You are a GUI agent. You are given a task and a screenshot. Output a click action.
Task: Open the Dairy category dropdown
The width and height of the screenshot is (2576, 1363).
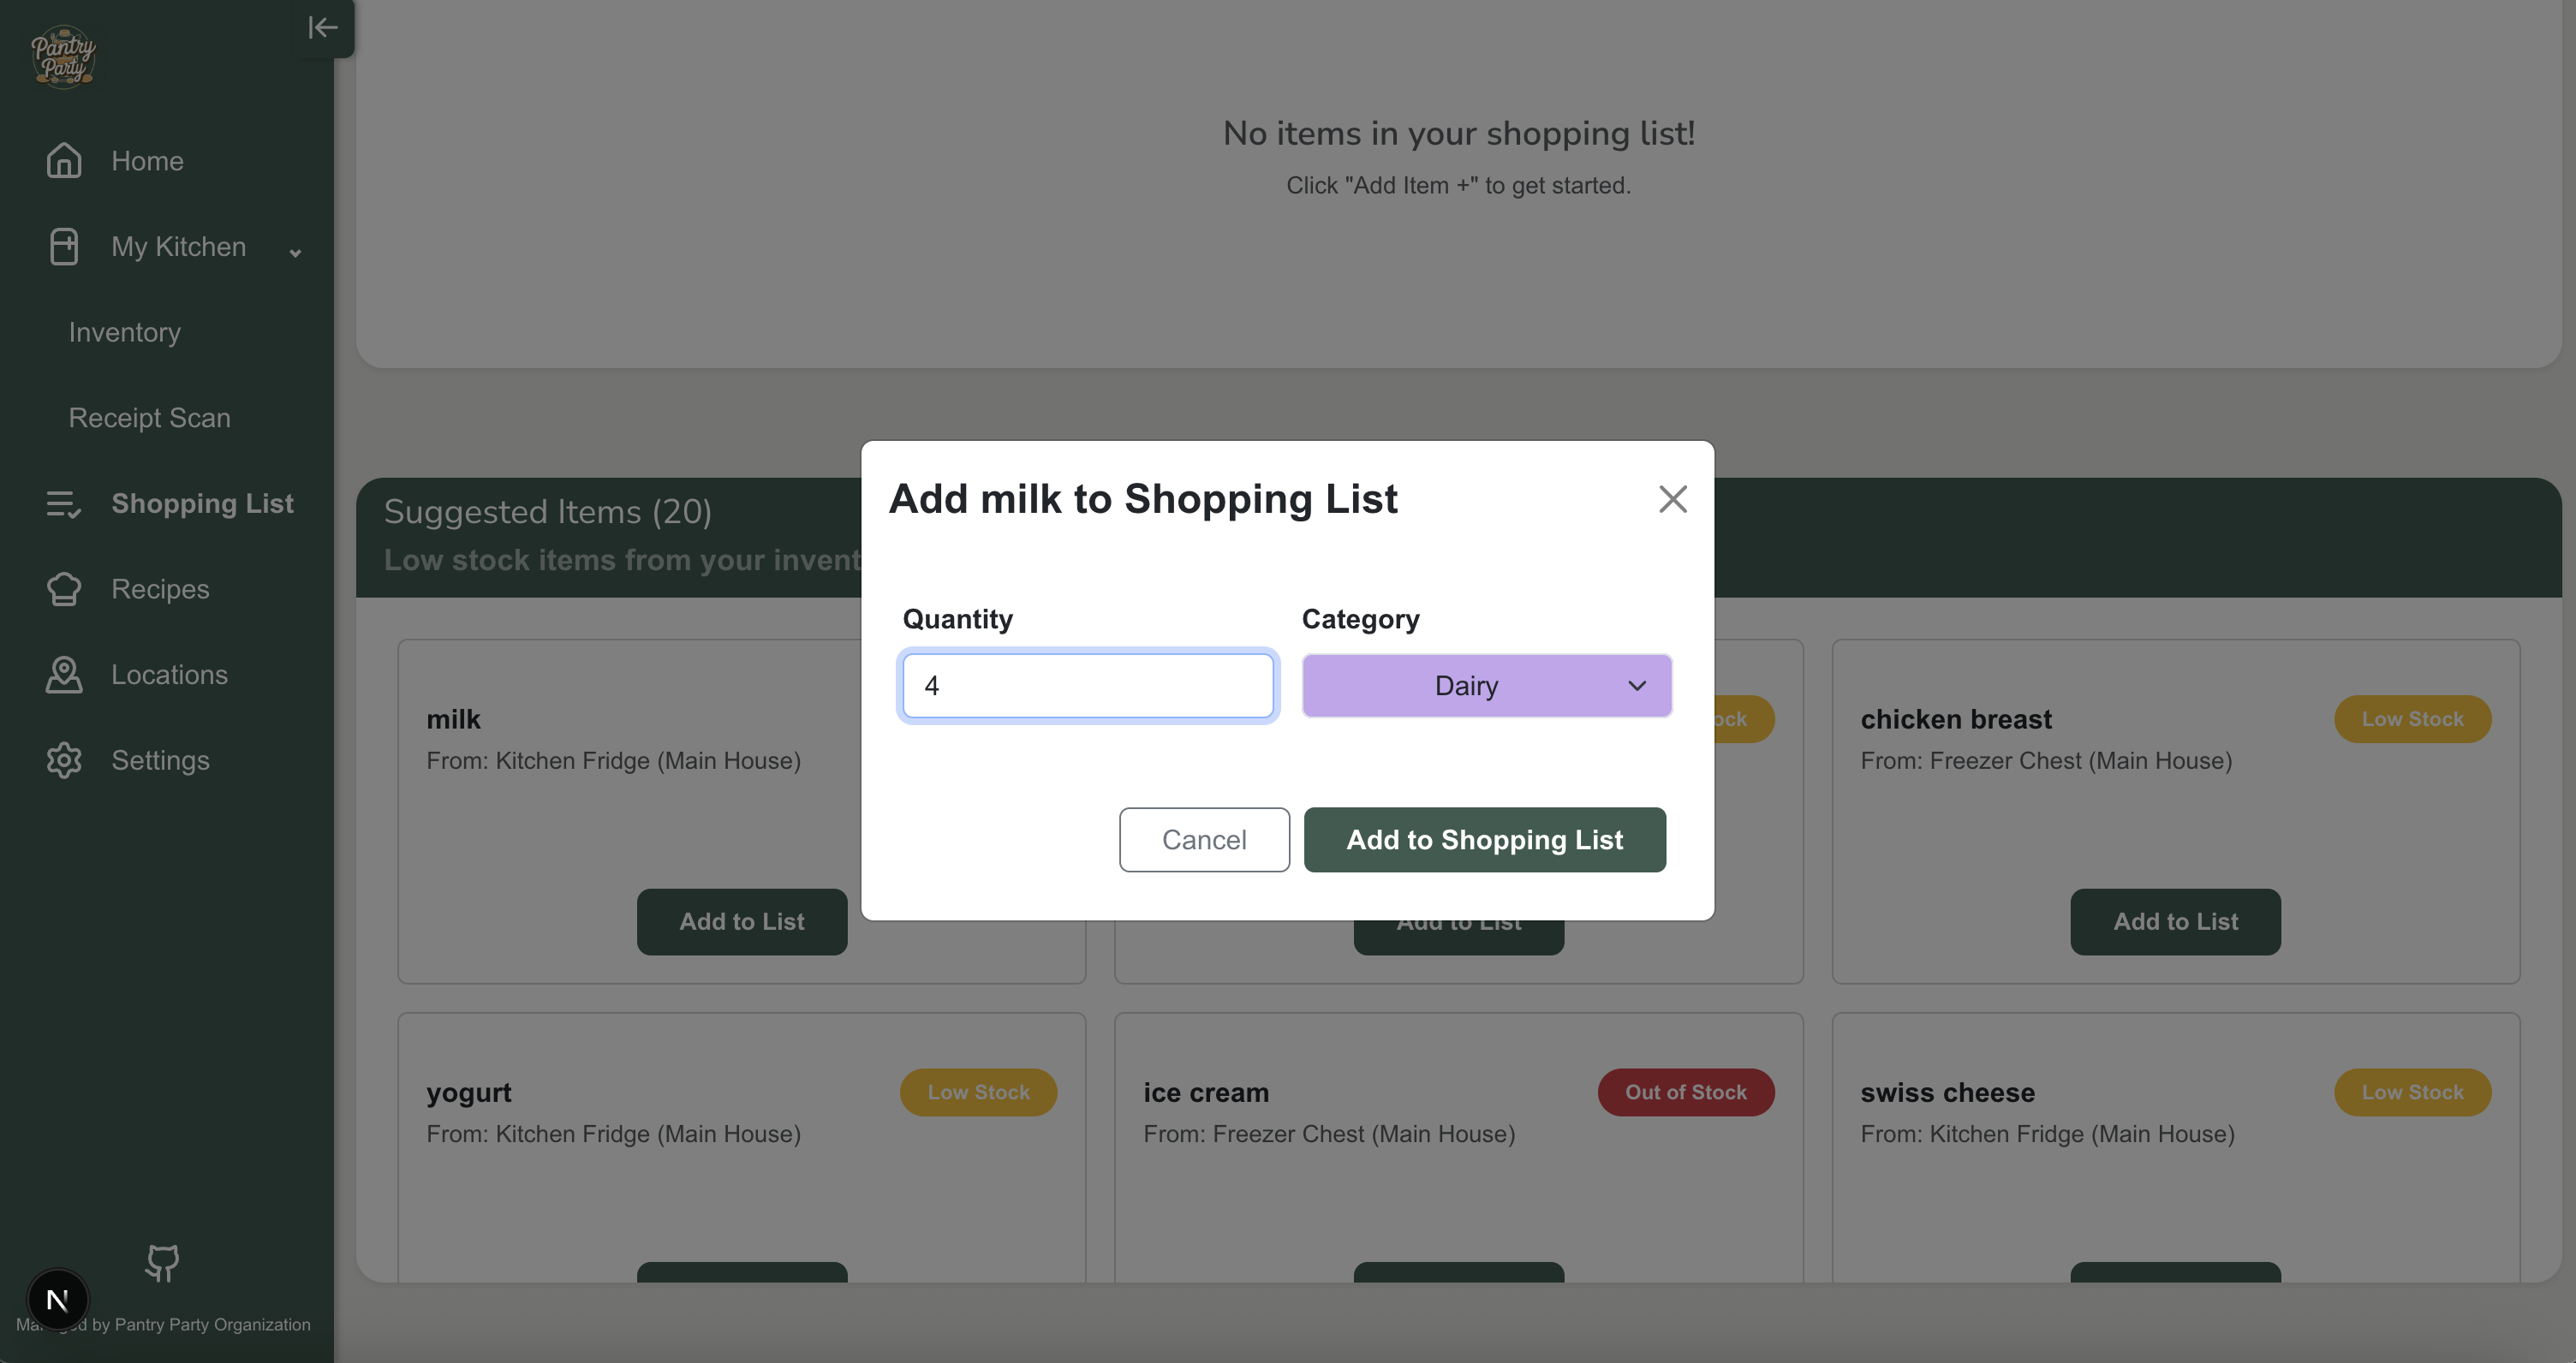click(x=1486, y=686)
